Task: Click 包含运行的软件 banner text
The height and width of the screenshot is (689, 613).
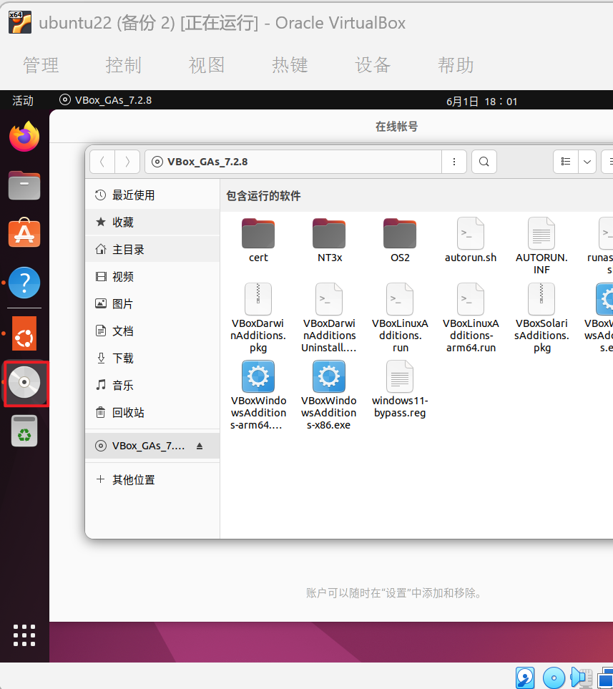Action: [x=263, y=196]
